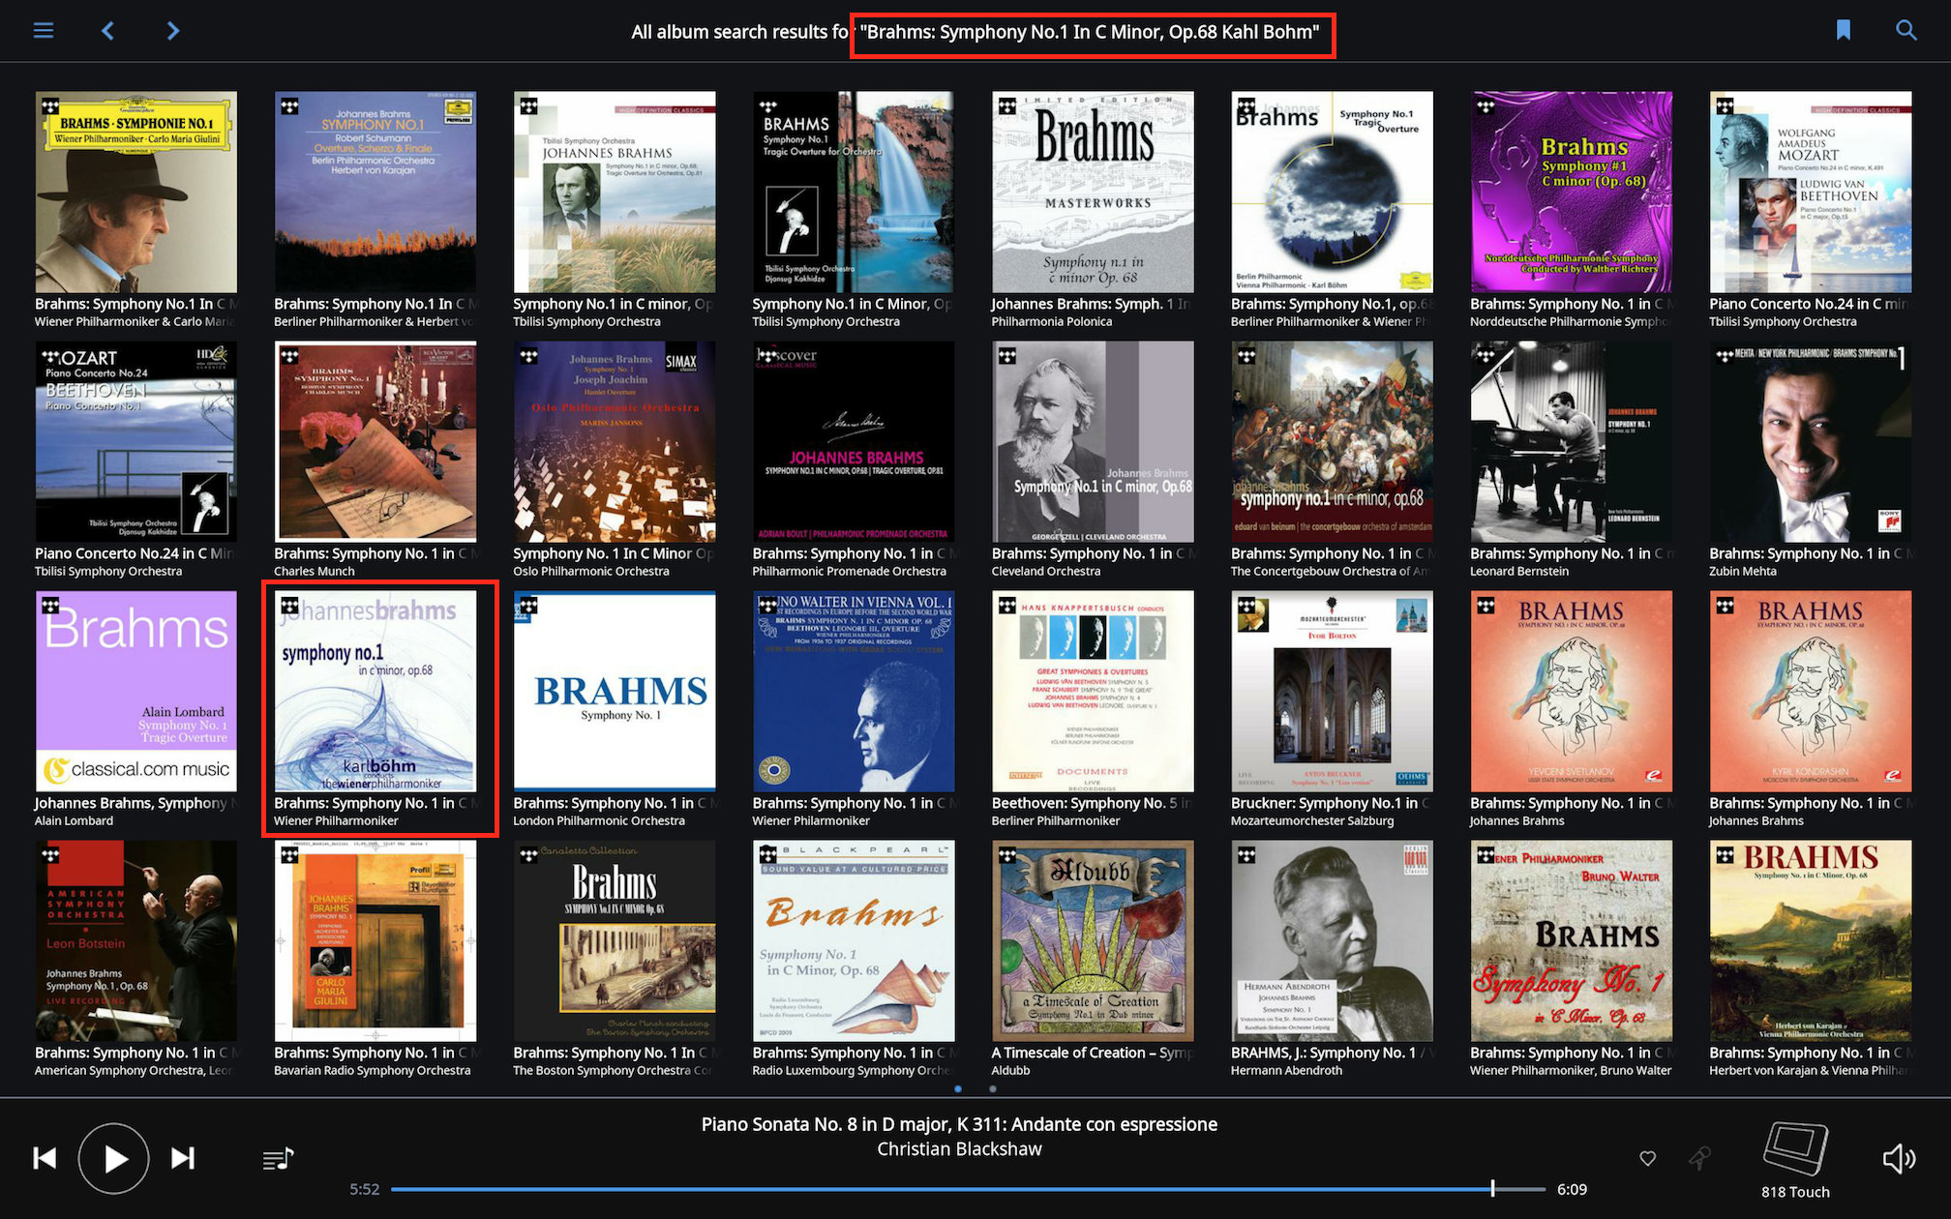Go to second results page dot

coord(993,1088)
